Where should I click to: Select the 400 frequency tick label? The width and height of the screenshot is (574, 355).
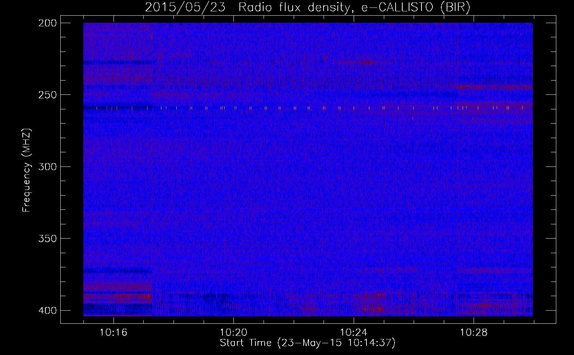[47, 310]
